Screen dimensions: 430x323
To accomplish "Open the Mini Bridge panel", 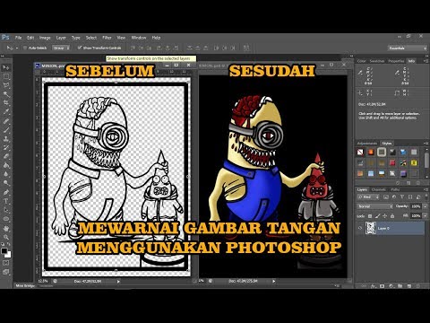I will tap(25, 286).
